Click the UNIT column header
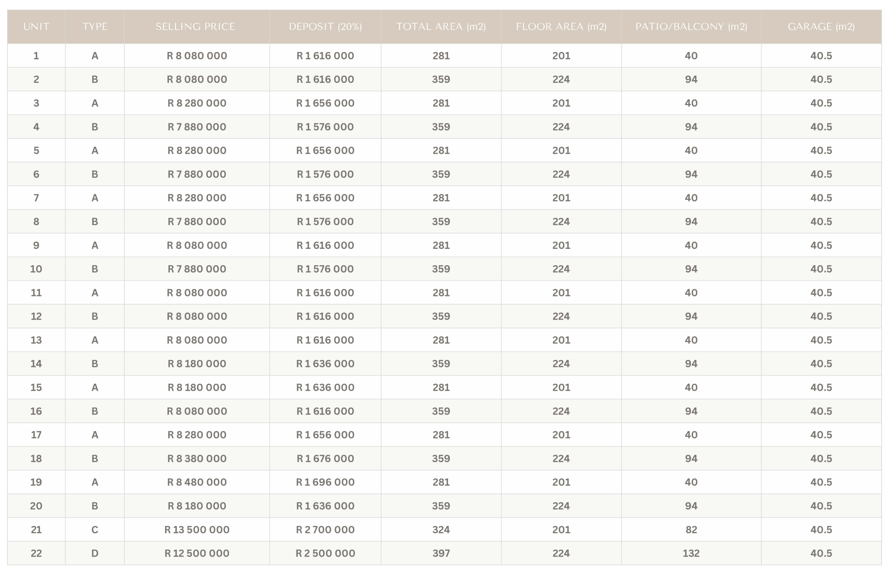 point(36,26)
